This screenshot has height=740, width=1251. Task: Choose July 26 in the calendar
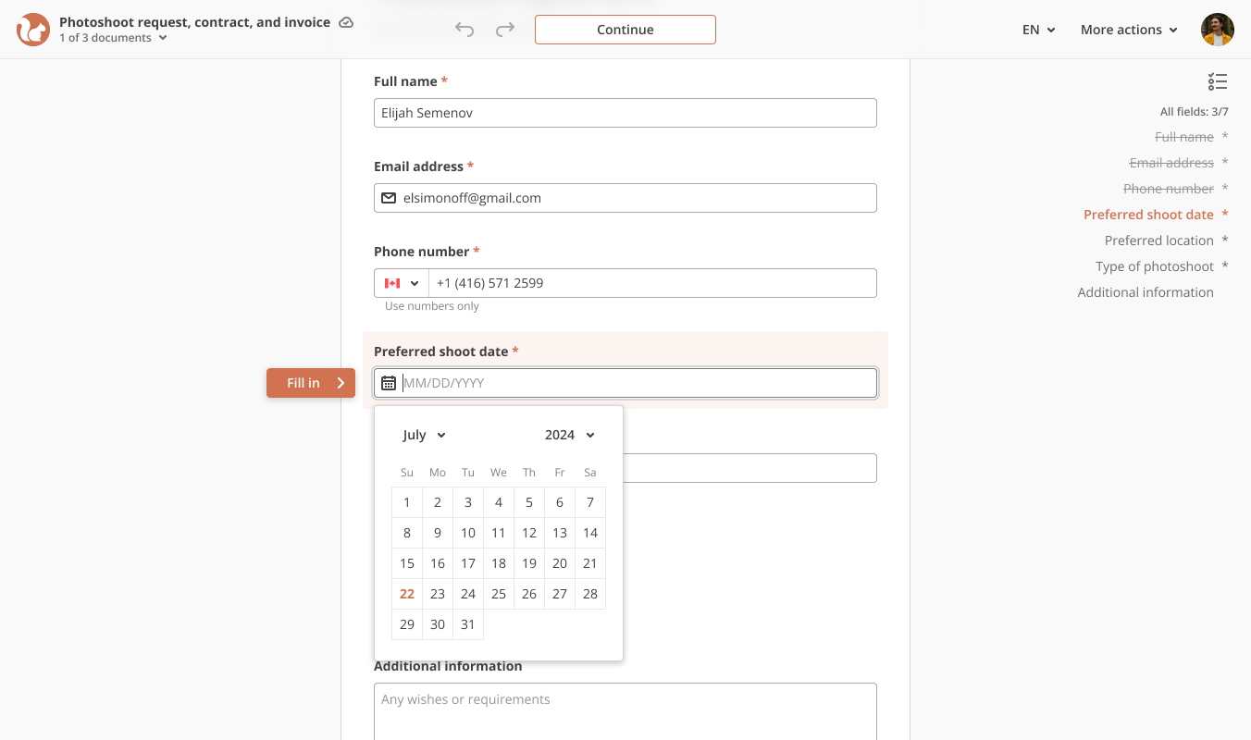[x=529, y=594]
